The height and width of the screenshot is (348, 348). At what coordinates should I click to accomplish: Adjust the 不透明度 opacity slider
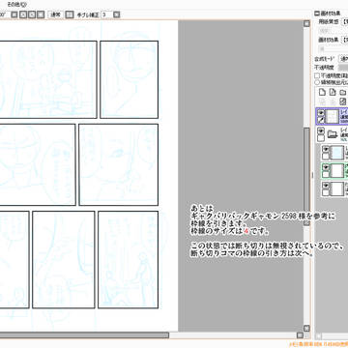click(x=344, y=68)
